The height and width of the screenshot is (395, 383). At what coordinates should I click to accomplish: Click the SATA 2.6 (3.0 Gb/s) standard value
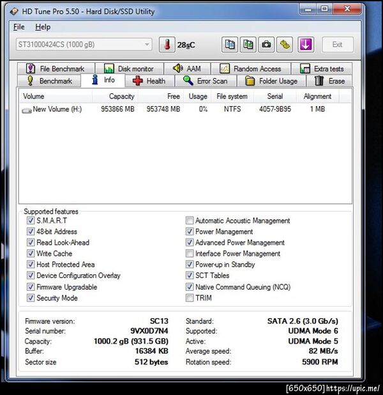[303, 321]
